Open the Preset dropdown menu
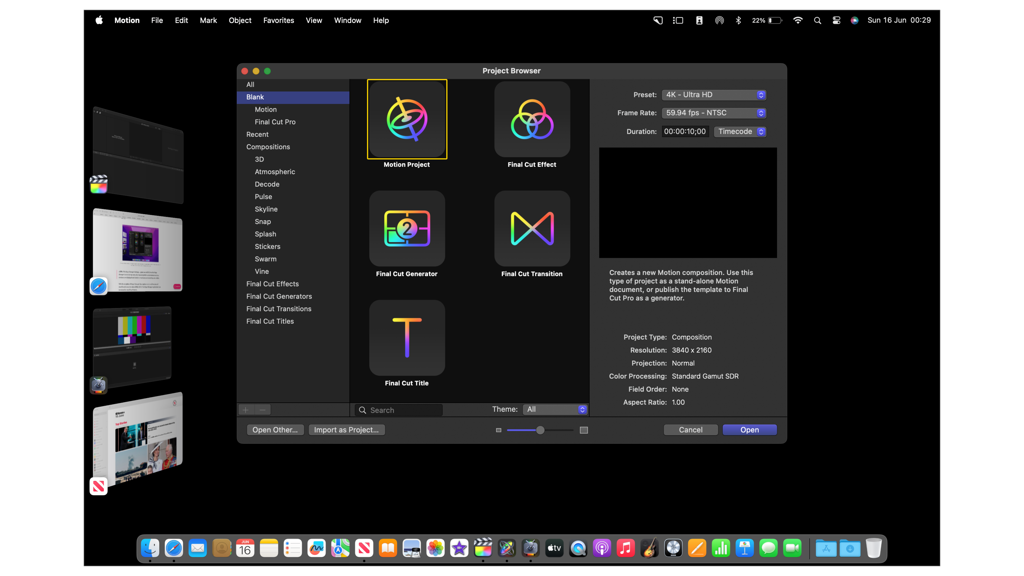The image size is (1024, 576). point(714,95)
